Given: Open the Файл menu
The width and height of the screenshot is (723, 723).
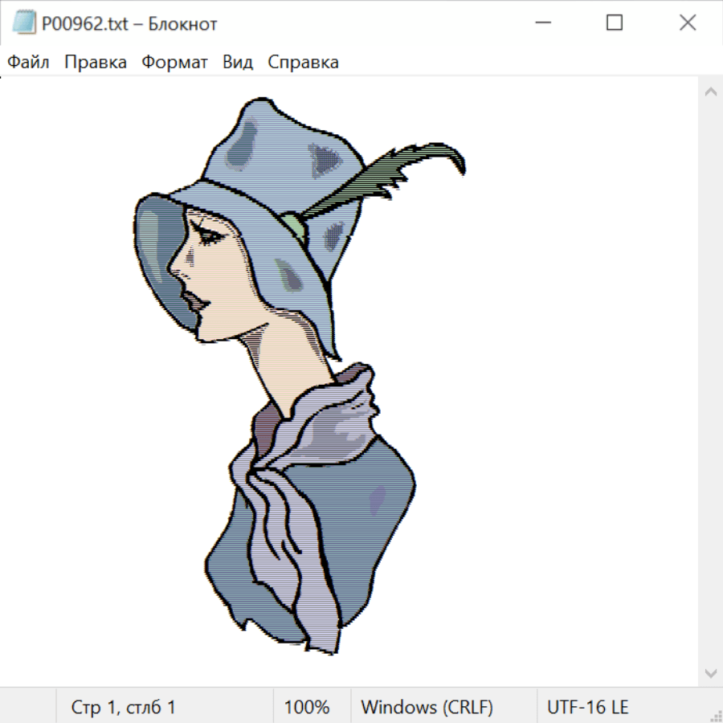Looking at the screenshot, I should [29, 63].
